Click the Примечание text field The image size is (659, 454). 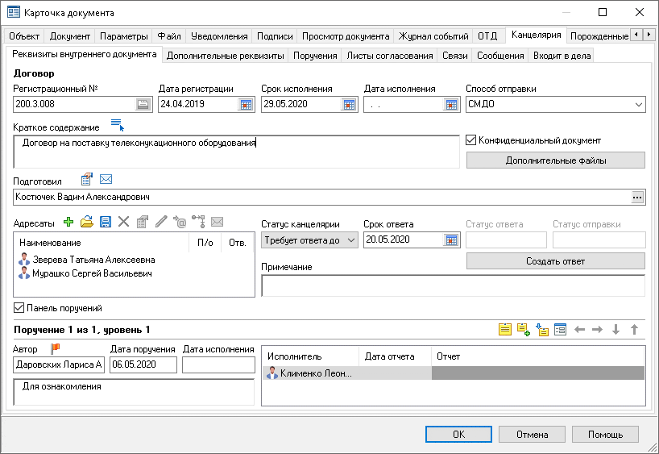tap(453, 286)
